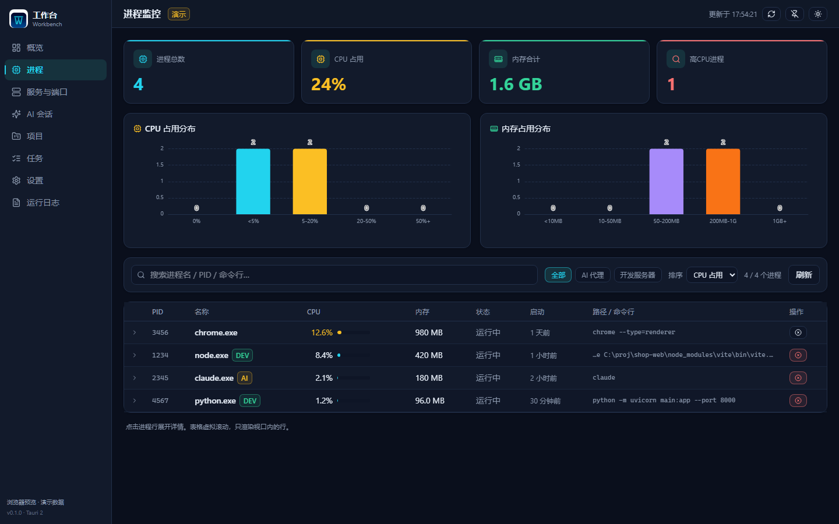This screenshot has height=524, width=839.
Task: Click the 演示 demo badge
Action: [x=179, y=14]
